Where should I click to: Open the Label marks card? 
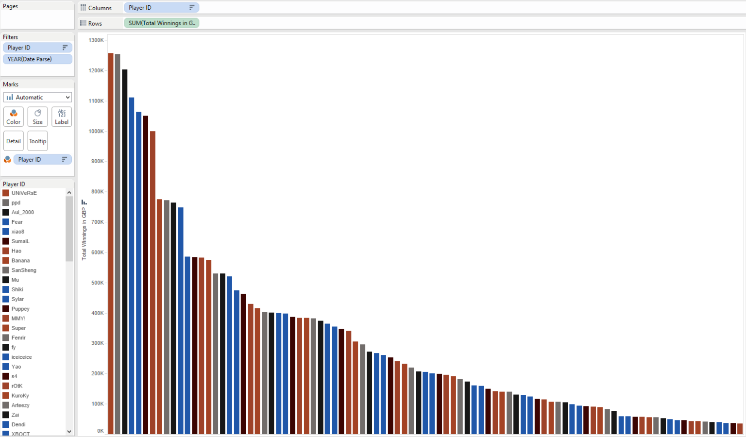tap(62, 117)
